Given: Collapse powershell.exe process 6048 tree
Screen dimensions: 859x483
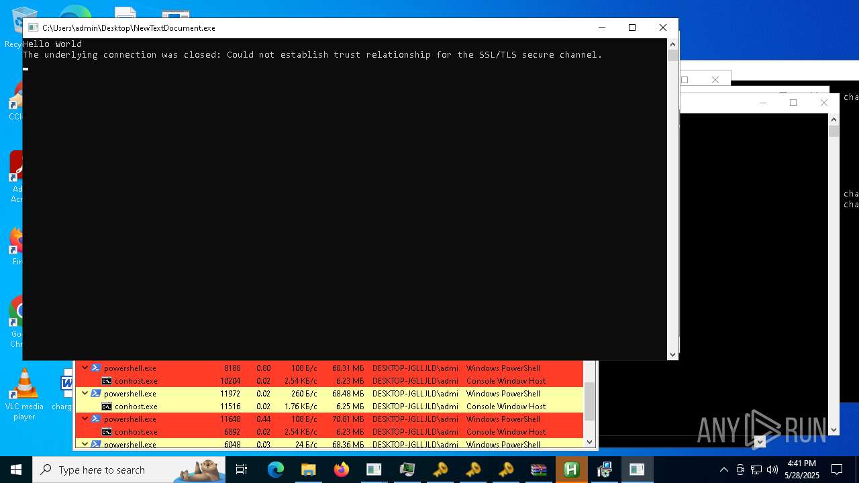Looking at the screenshot, I should click(85, 444).
